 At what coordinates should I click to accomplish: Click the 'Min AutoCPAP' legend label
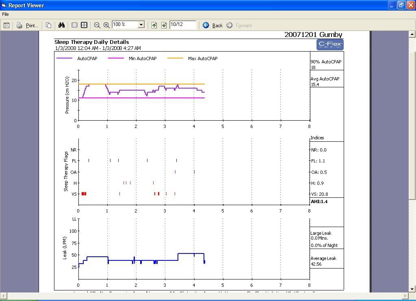click(x=143, y=58)
